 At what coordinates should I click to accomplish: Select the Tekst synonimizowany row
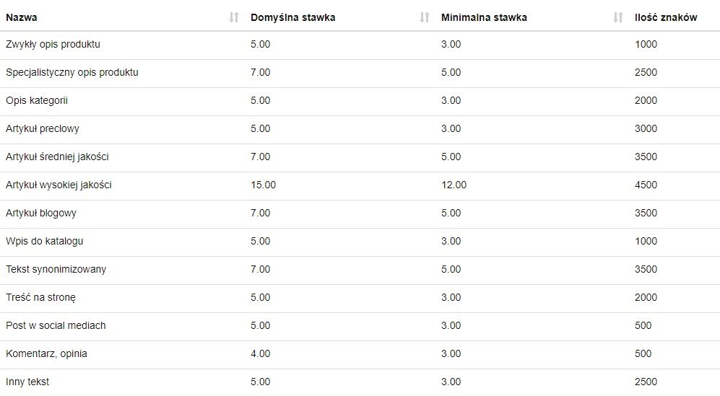click(56, 269)
